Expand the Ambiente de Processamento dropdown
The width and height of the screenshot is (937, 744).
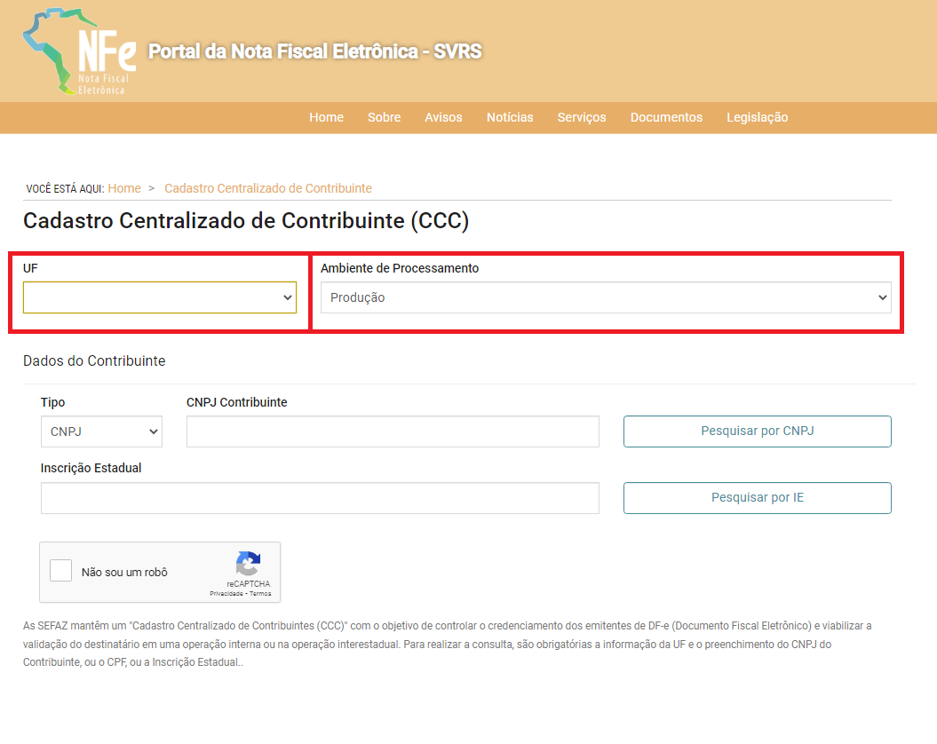click(x=605, y=298)
